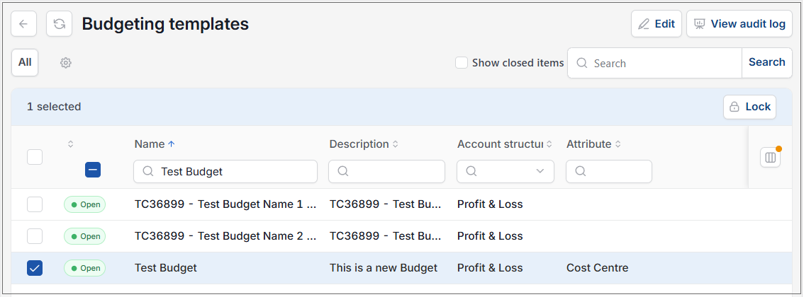Click the back arrow icon
The image size is (804, 297).
click(x=23, y=24)
